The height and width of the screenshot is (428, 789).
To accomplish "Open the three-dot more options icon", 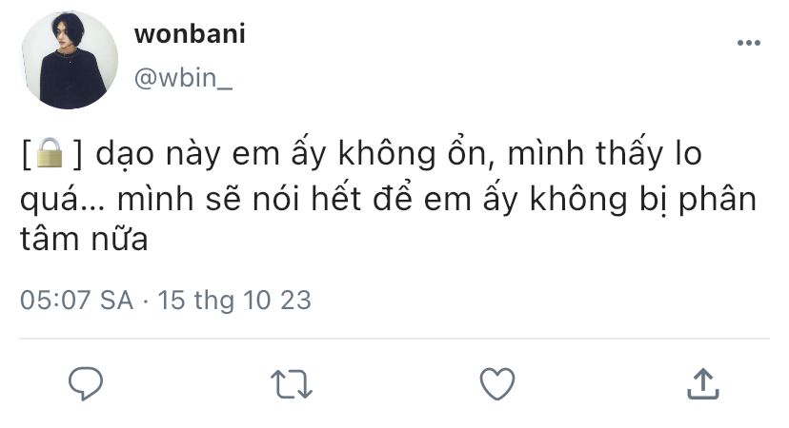I will tap(749, 43).
